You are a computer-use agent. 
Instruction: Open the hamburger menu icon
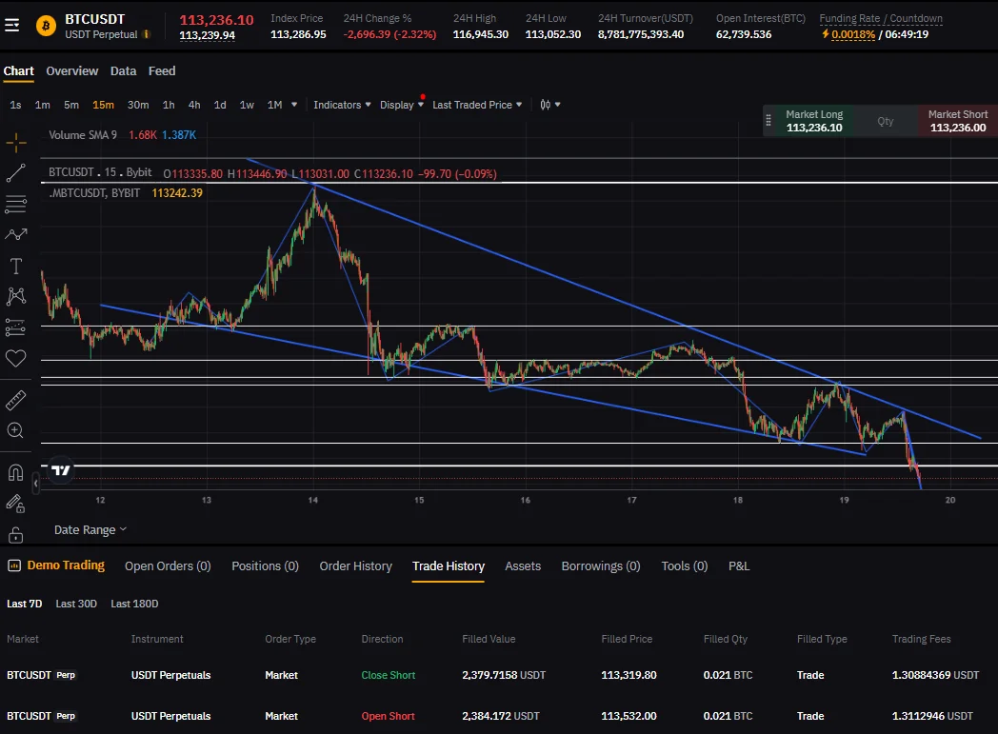pos(11,26)
